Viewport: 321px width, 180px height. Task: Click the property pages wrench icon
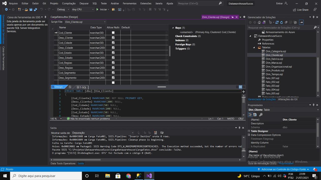click(x=261, y=114)
